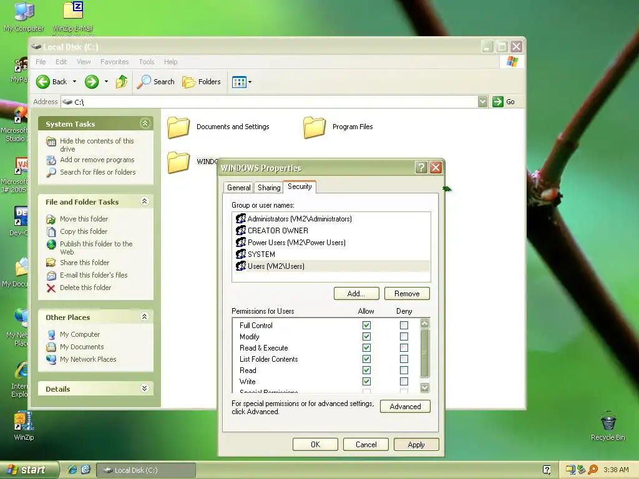
Task: Open the Recycle Bin
Action: (608, 421)
